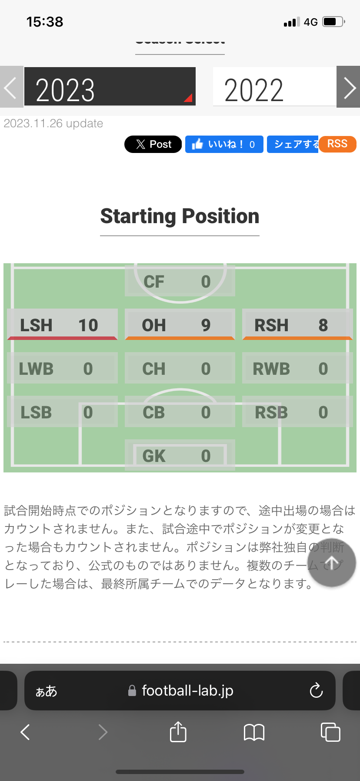Viewport: 360px width, 781px height.
Task: Open Safari bookmarks book icon
Action: [254, 732]
